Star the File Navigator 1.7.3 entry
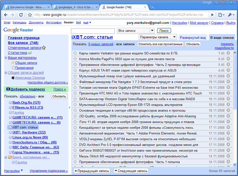 (75, 82)
